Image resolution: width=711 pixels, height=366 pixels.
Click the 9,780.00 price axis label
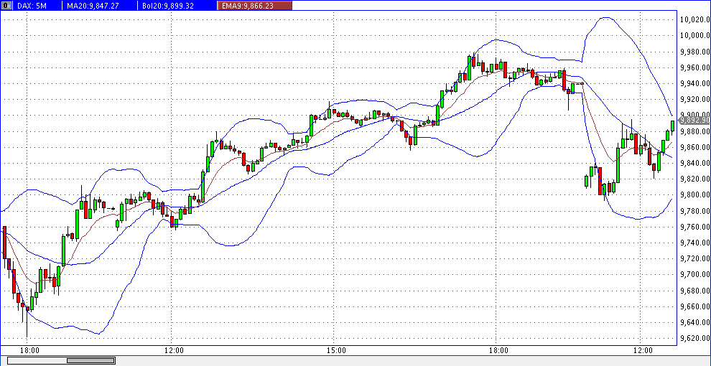pos(696,211)
